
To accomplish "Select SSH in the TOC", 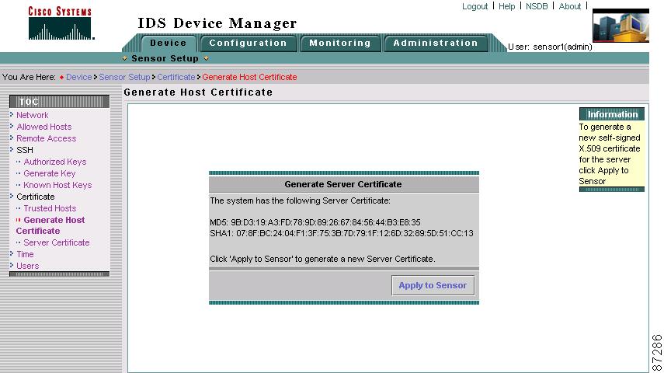I will point(25,150).
